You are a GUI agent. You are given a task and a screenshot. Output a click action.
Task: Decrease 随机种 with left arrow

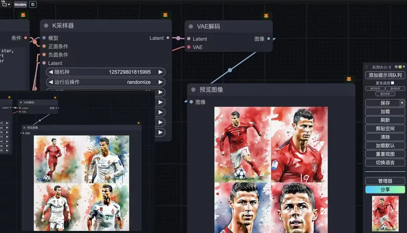coord(51,72)
